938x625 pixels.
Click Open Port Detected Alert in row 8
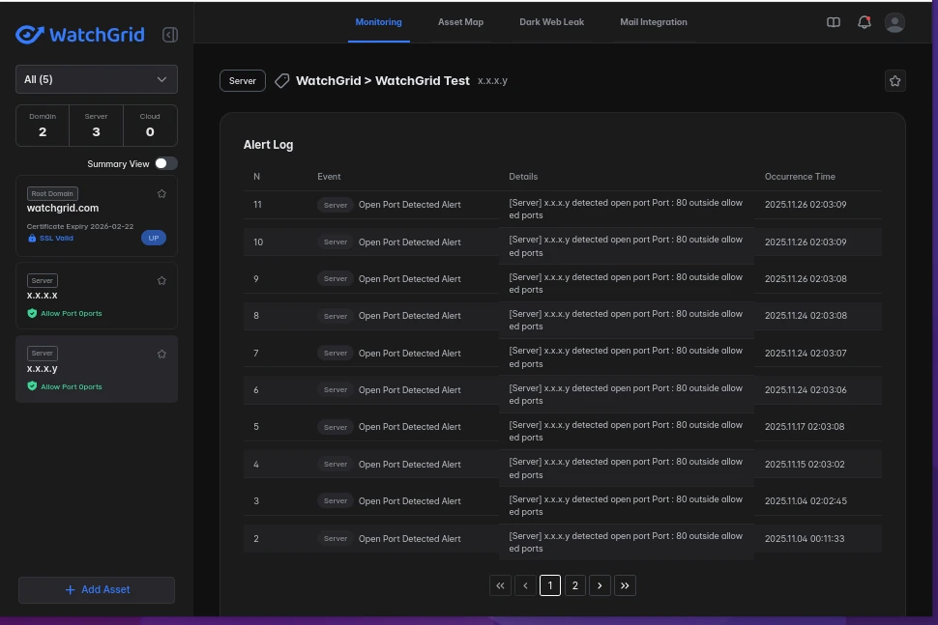409,316
